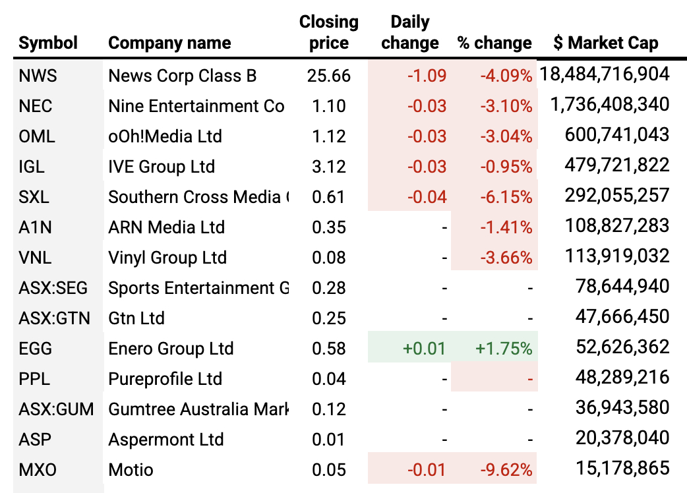
Task: Click the oOh!Media Ltd company name
Action: coord(165,136)
